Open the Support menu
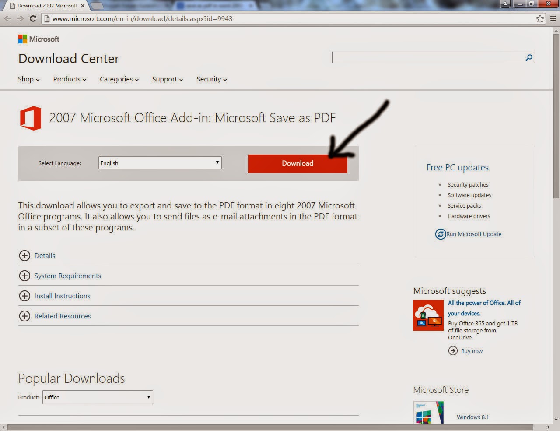560x431 pixels. (x=168, y=79)
